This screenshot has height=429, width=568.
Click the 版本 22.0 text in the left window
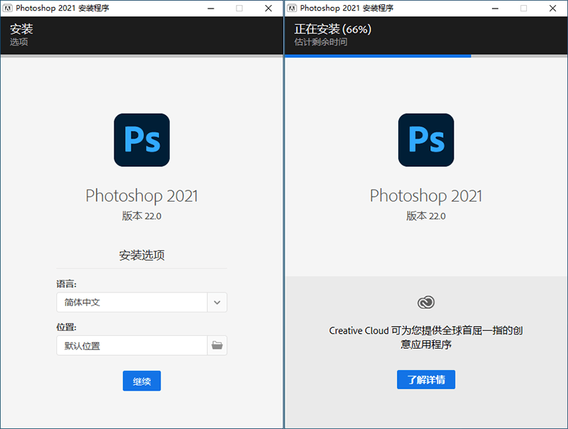141,216
